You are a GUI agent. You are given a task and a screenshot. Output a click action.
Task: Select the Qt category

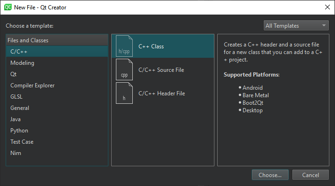[57, 74]
